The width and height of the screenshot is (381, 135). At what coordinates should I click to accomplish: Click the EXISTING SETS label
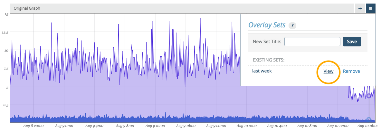coord(269,60)
